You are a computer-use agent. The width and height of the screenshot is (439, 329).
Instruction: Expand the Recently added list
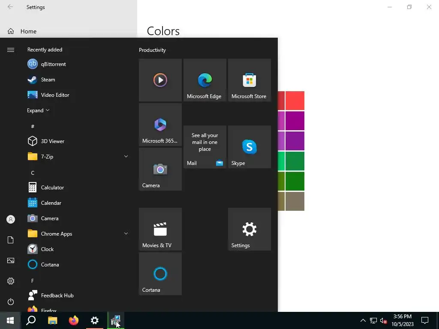point(38,110)
